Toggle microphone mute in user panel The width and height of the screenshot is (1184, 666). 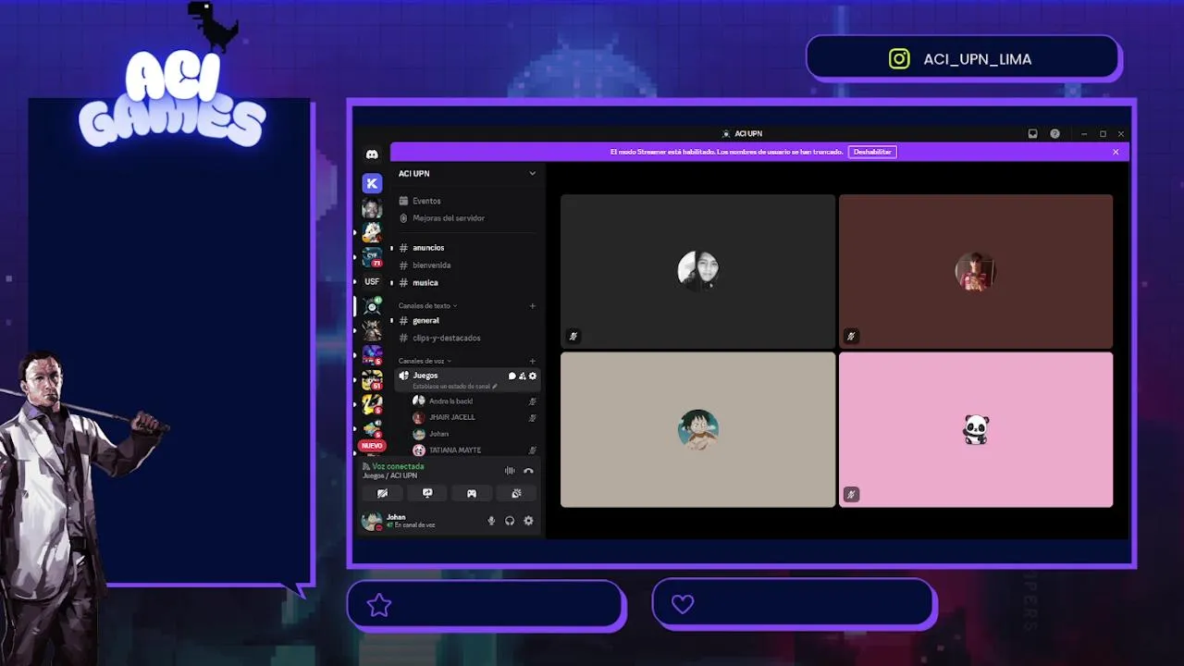pos(491,521)
